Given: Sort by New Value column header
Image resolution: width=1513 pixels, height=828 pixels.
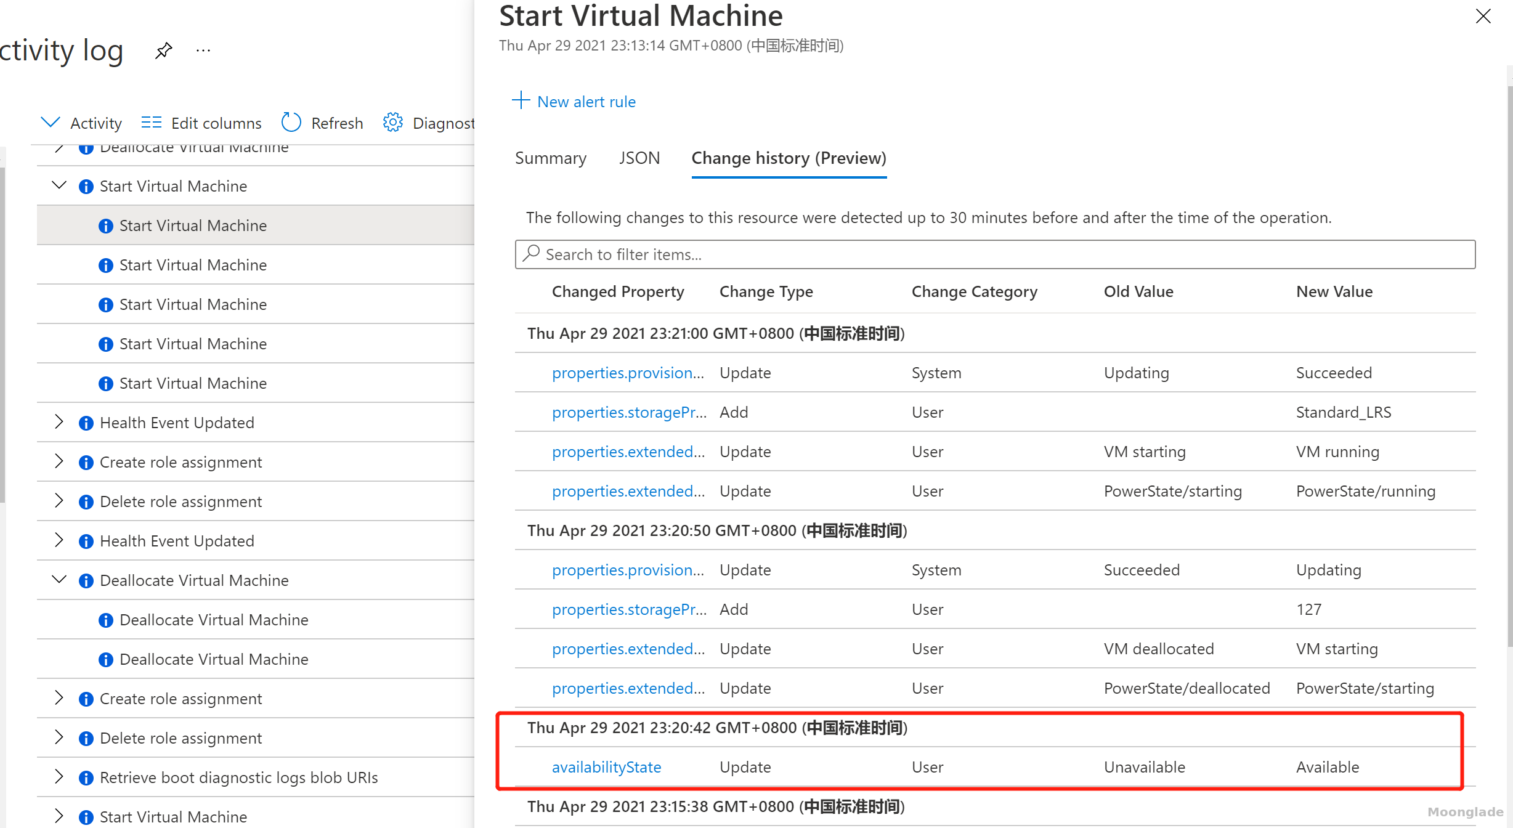Looking at the screenshot, I should click(x=1334, y=291).
